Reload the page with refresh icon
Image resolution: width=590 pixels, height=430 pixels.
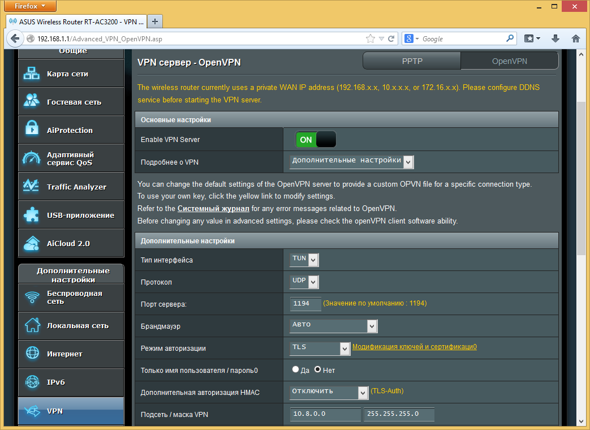[391, 38]
